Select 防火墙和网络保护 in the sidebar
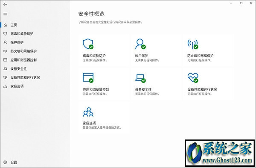The height and width of the screenshot is (168, 256). (23, 51)
